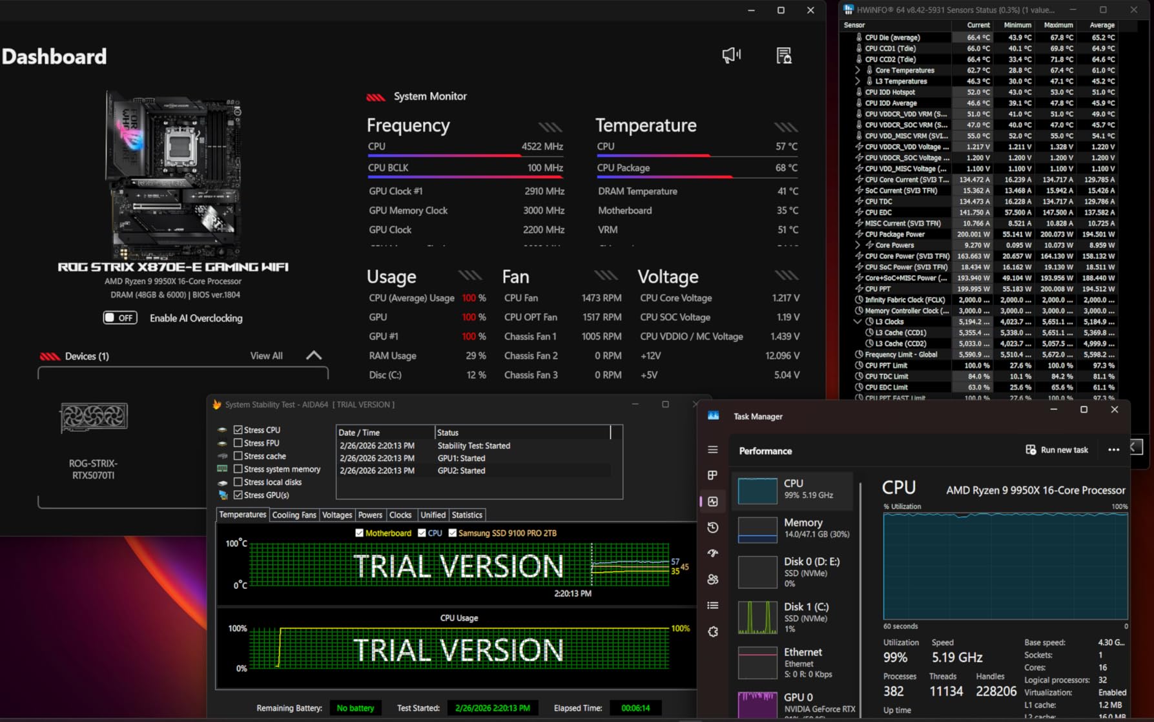Viewport: 1154px width, 722px height.
Task: Click the CPU Usage graph in AIDA64
Action: coord(459,648)
